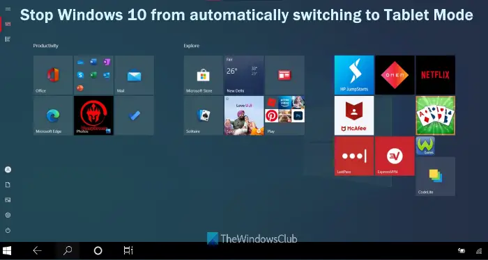This screenshot has height=260, width=488.
Task: Open the blue checkmark To Do tile
Action: click(134, 115)
